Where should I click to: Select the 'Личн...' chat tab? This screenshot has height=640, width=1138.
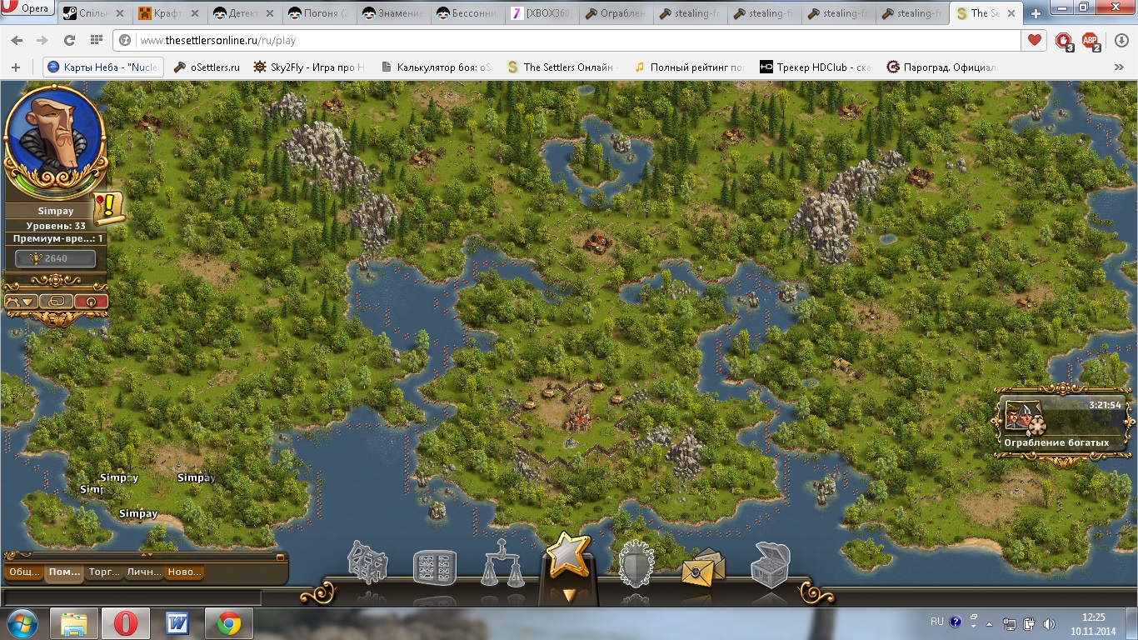[144, 572]
